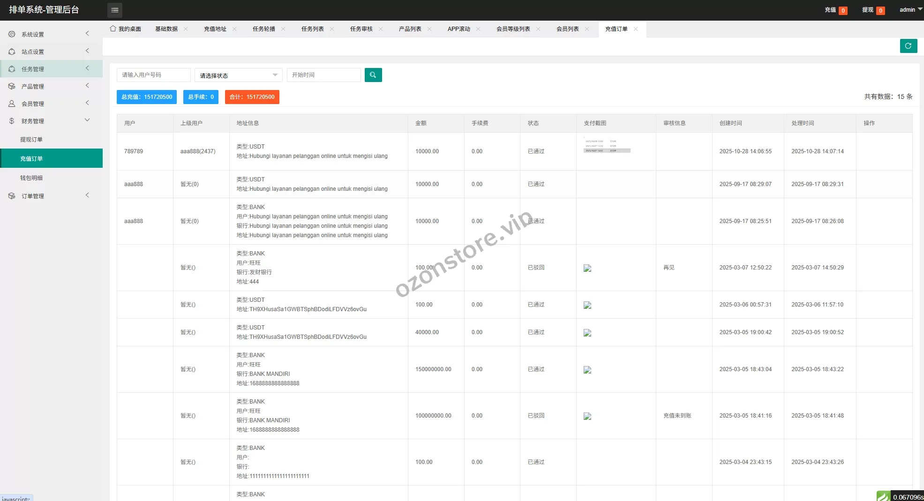Viewport: 924px width, 501px height.
Task: Open 钱包明细 in the sidebar
Action: click(31, 178)
